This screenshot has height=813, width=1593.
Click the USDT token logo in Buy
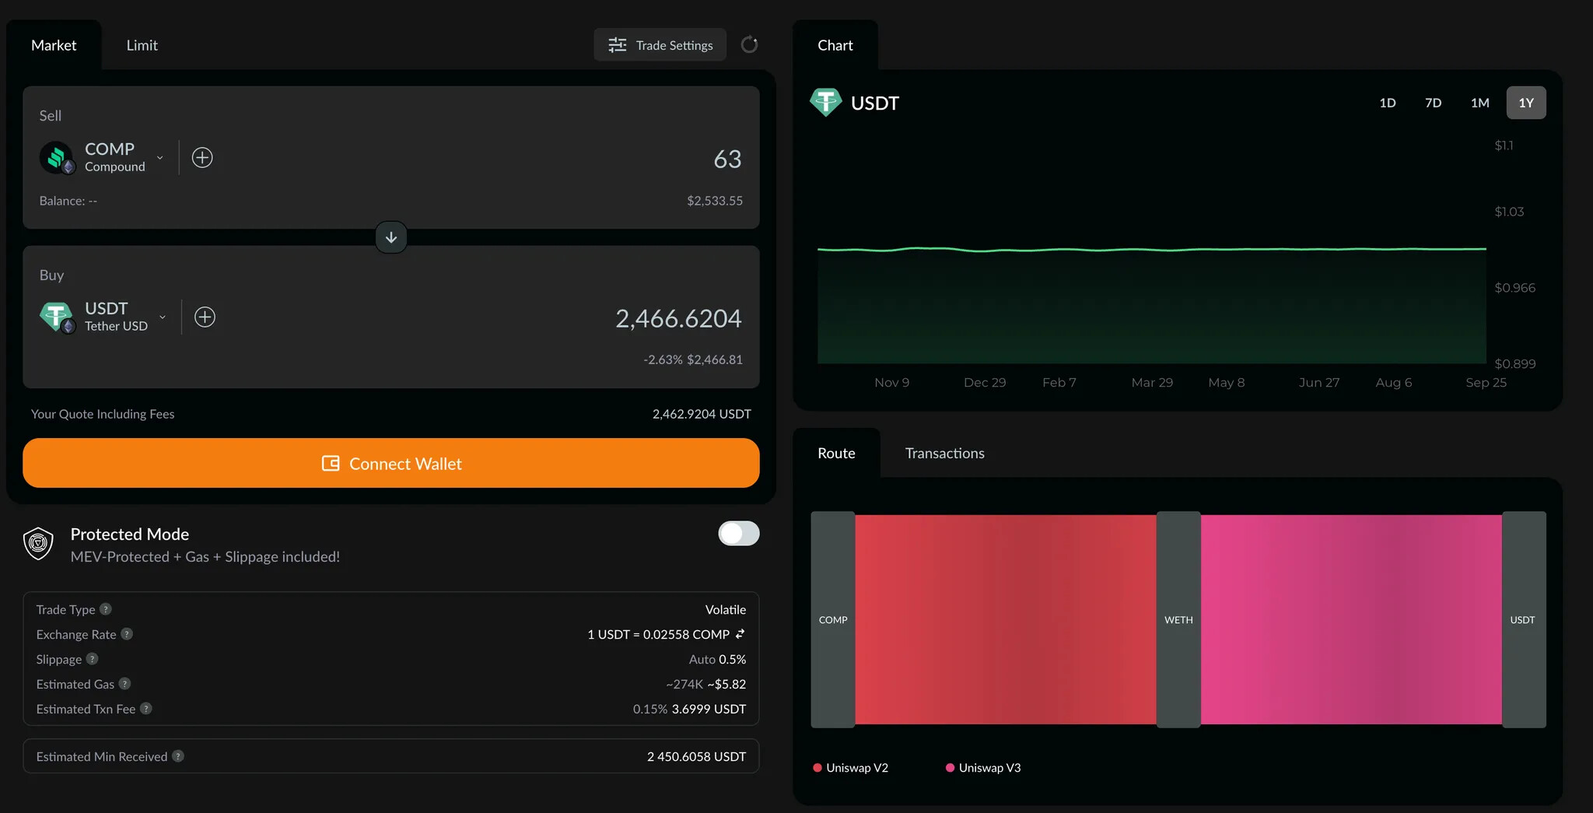(57, 317)
